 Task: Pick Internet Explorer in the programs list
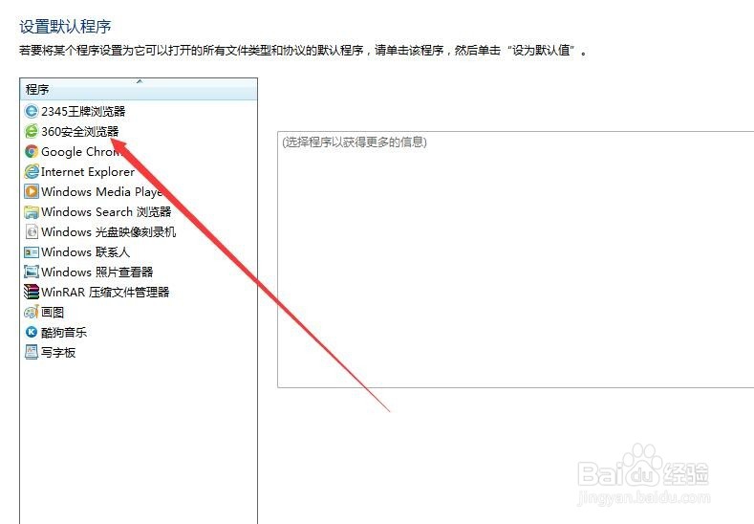(88, 172)
